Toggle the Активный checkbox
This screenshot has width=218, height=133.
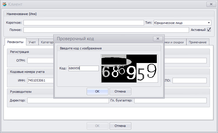(209, 29)
